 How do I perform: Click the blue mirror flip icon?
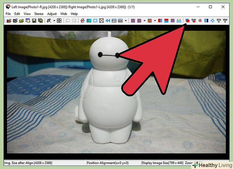coord(108,21)
